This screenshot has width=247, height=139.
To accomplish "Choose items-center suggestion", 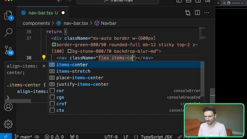I will coord(124,64).
